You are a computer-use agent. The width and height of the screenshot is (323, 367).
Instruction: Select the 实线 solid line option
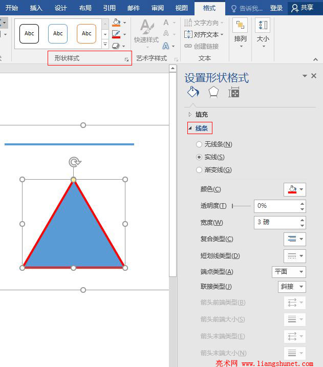[x=210, y=157]
